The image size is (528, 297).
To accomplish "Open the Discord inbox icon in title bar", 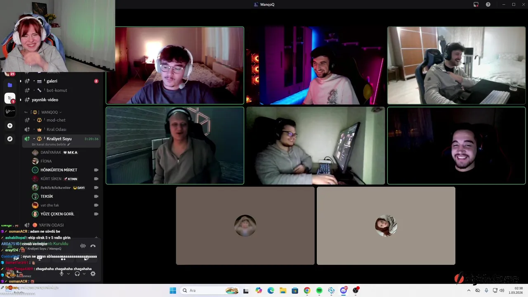I will [x=476, y=5].
